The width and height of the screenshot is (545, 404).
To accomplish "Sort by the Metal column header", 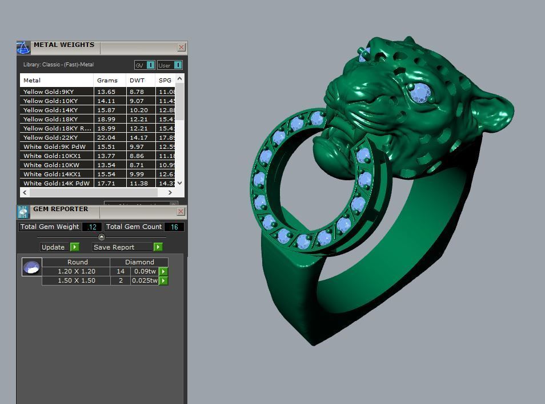I will point(57,80).
